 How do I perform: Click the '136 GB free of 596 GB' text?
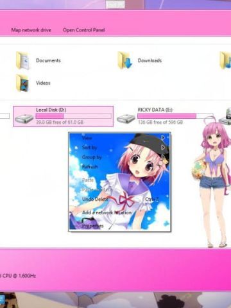pyautogui.click(x=160, y=123)
